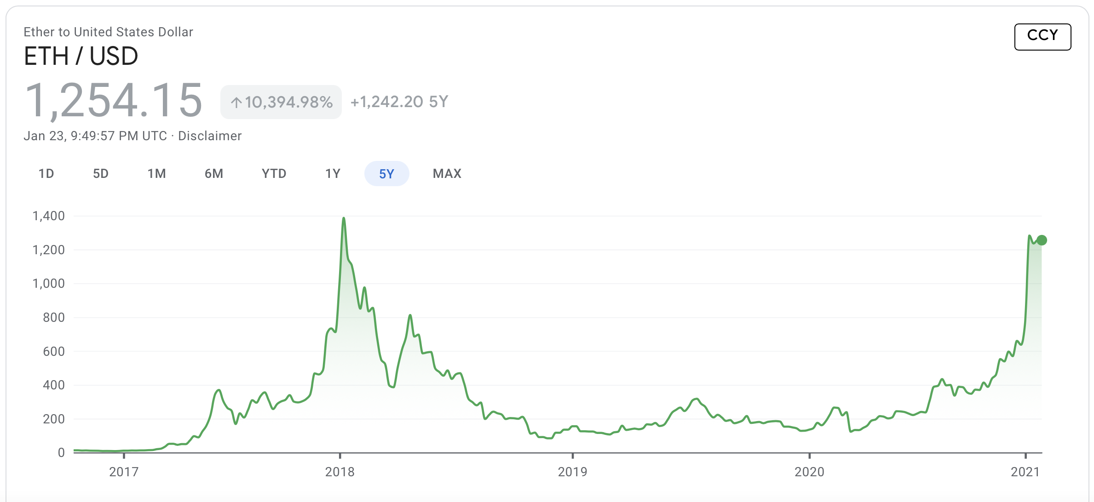This screenshot has height=502, width=1094.
Task: Click the 2019 x-axis year label
Action: [x=572, y=472]
